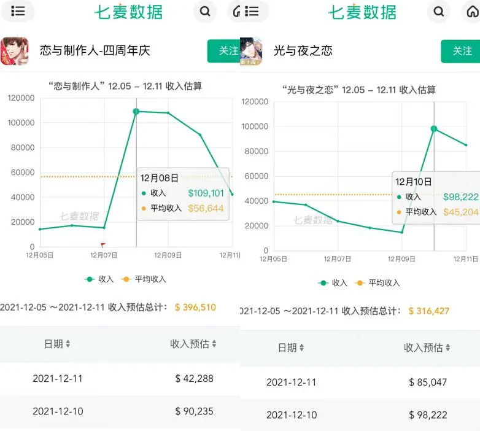Toggle 平均收入 legend in 光与夜之恋 chart

tap(377, 283)
